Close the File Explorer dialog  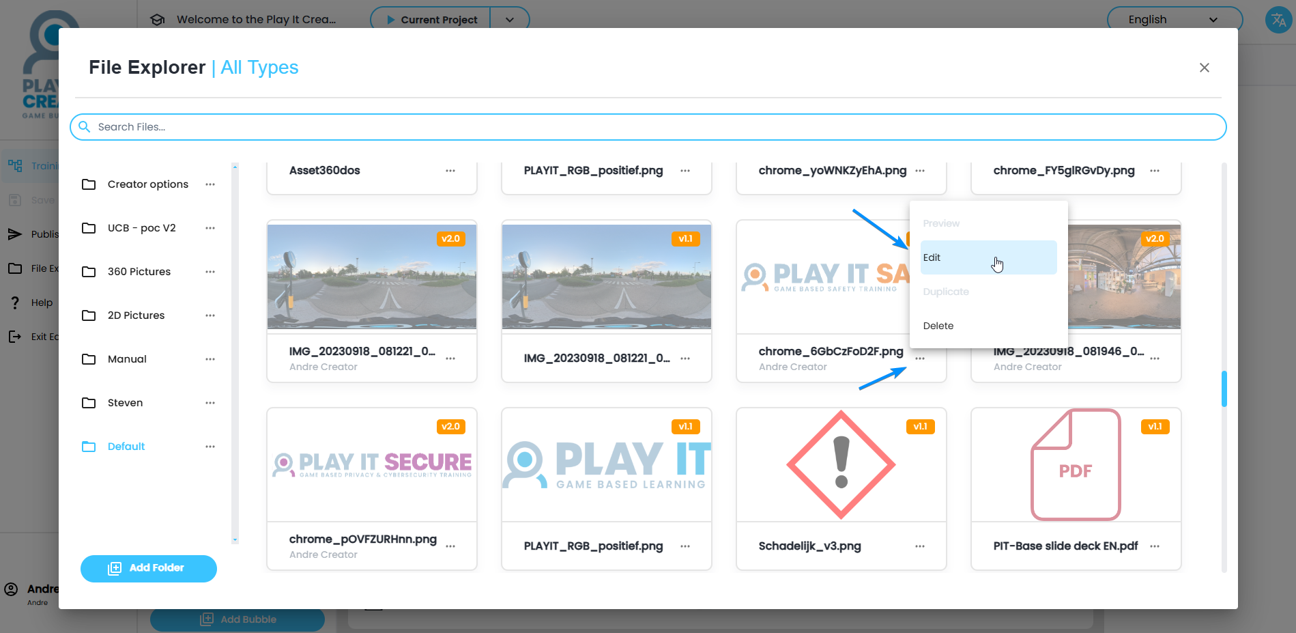point(1204,68)
